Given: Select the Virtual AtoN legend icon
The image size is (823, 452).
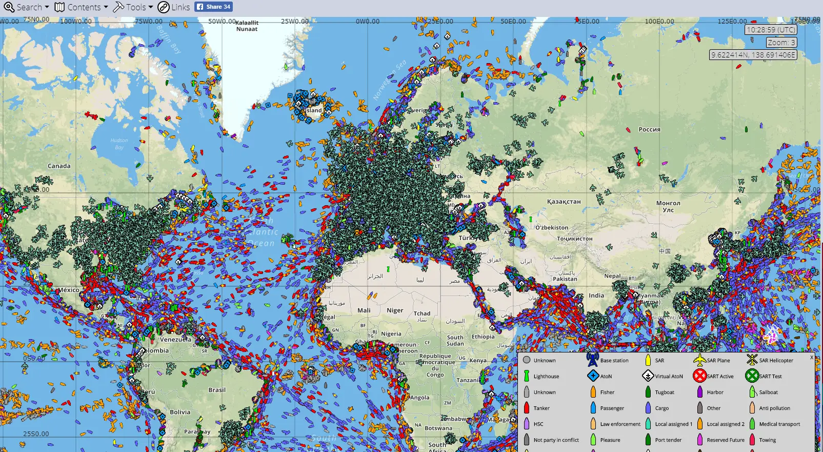Looking at the screenshot, I should click(x=648, y=376).
